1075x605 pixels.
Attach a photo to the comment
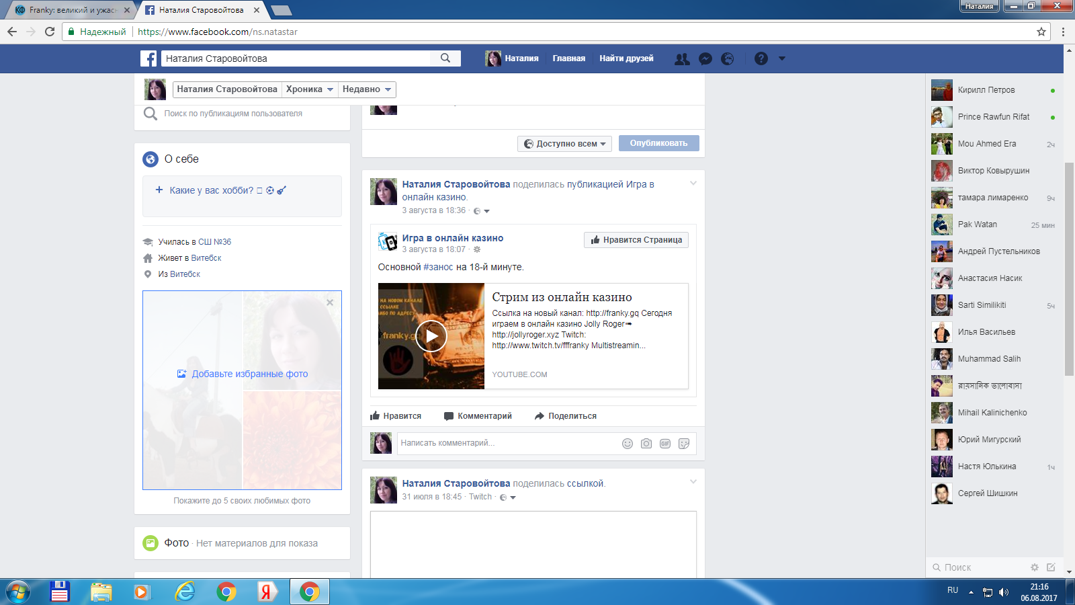[646, 444]
